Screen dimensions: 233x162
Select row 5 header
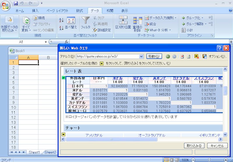[13, 82]
